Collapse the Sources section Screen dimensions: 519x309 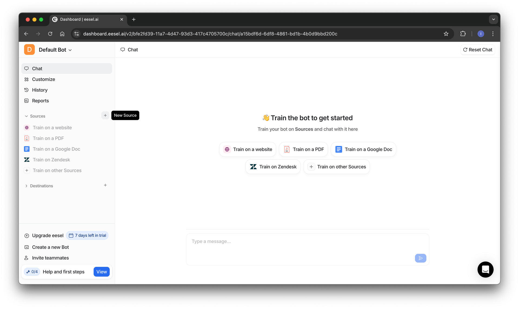click(35, 116)
